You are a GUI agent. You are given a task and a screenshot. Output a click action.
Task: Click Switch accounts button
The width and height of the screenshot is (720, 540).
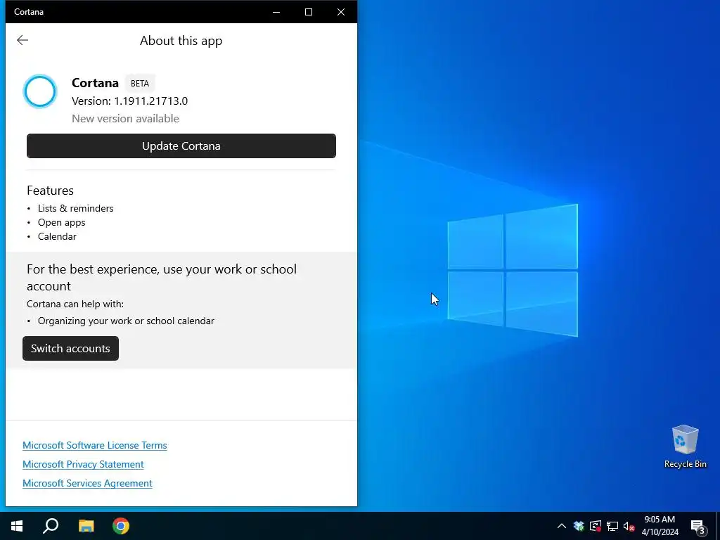coord(71,349)
